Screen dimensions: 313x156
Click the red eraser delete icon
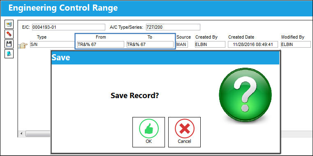pyautogui.click(x=9, y=34)
